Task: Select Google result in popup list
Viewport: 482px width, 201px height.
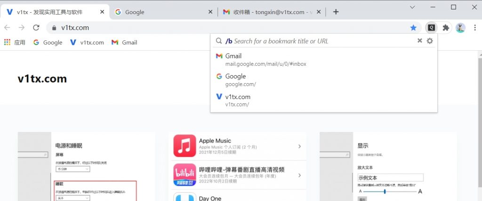Action: (x=324, y=80)
